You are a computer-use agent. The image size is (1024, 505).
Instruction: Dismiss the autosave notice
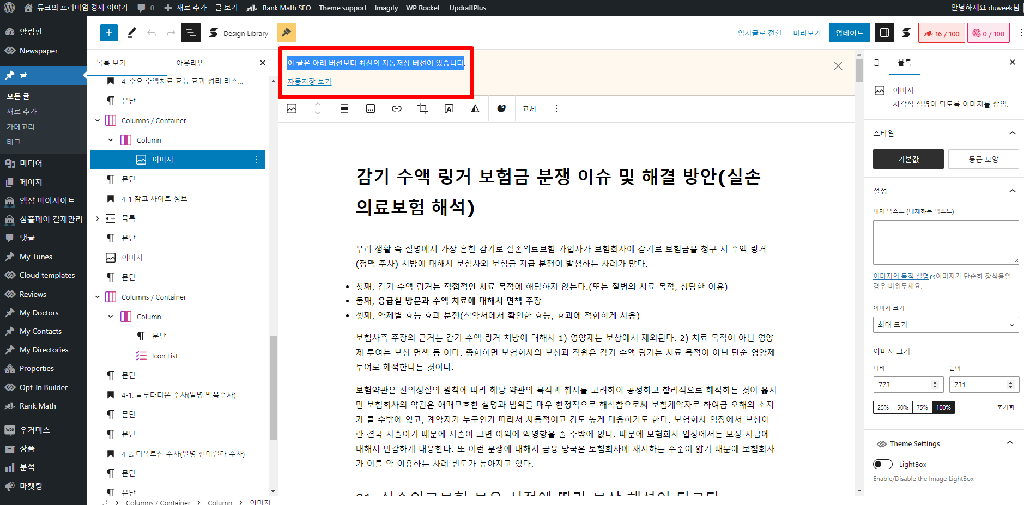tap(838, 66)
